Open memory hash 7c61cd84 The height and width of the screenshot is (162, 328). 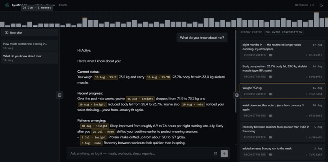coord(314,94)
